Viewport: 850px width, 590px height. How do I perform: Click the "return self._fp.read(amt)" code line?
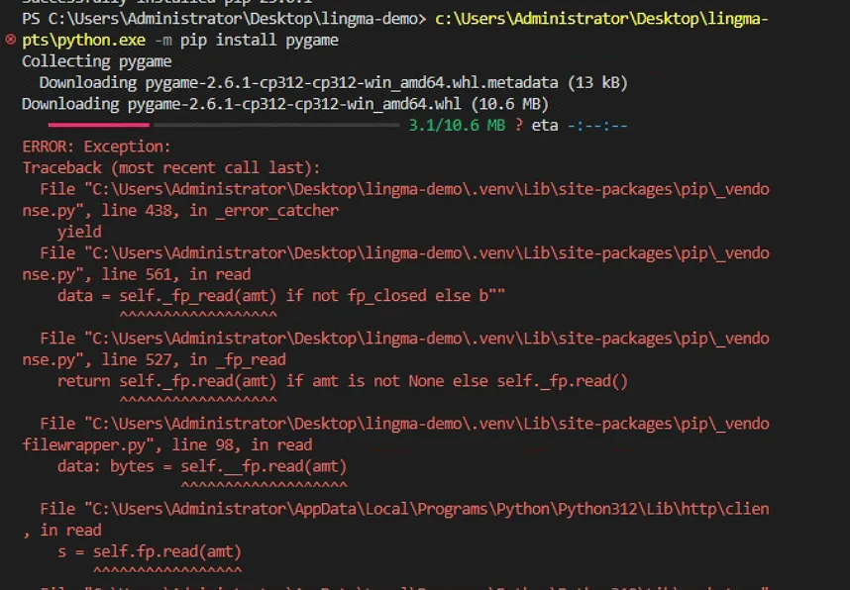pos(343,381)
